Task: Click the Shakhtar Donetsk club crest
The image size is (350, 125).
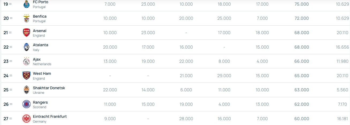Action: pyautogui.click(x=26, y=90)
